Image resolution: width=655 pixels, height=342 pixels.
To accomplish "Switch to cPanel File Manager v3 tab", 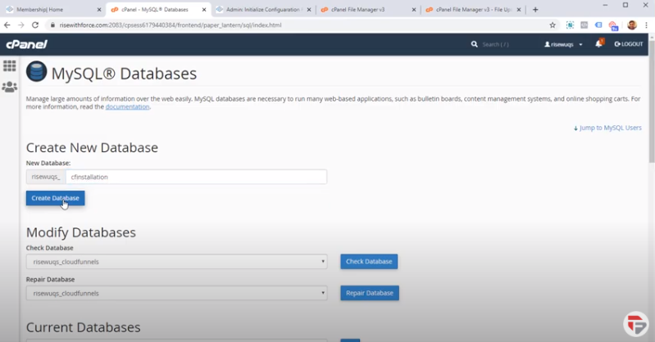I will [x=365, y=10].
